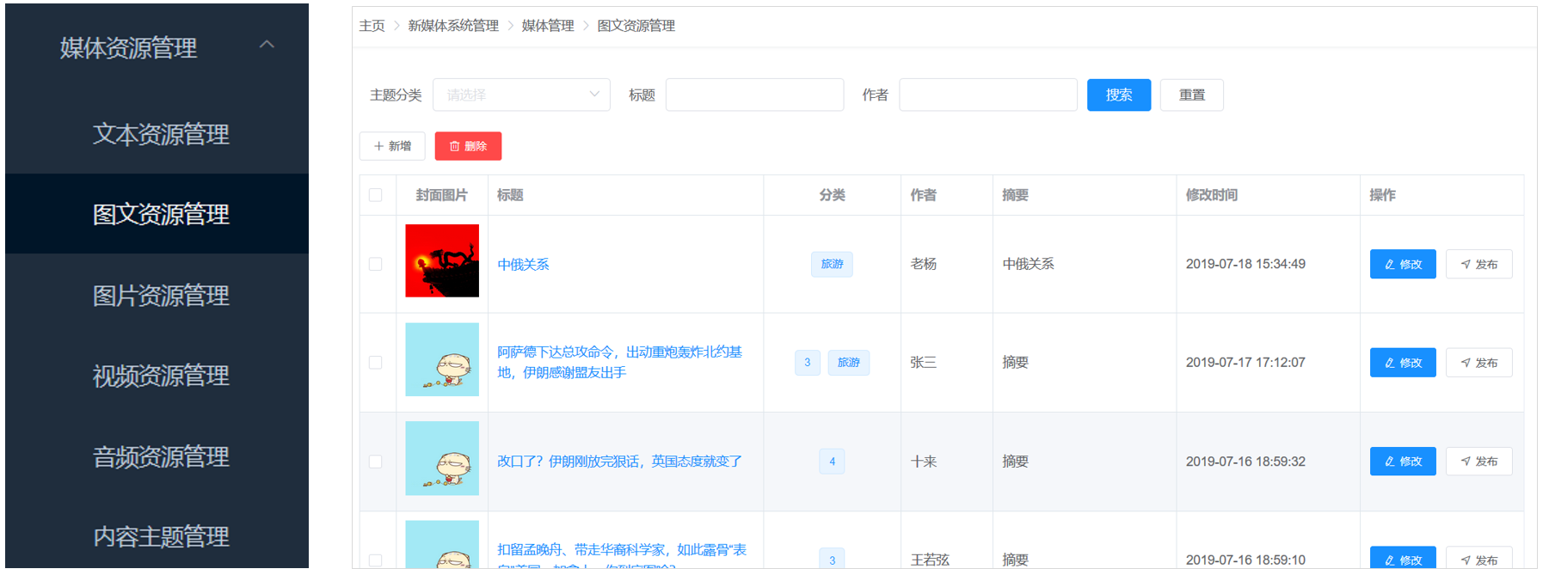1549x569 pixels.
Task: Click 发布 for the 张三 article row
Action: pos(1478,363)
